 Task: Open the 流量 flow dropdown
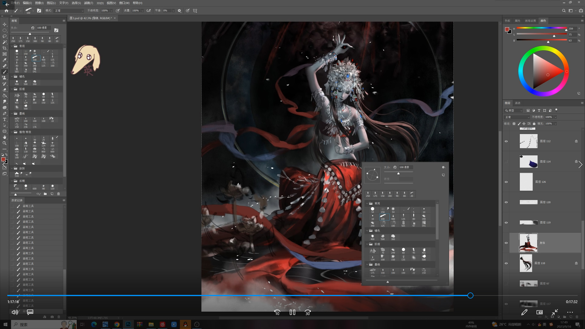point(142,11)
